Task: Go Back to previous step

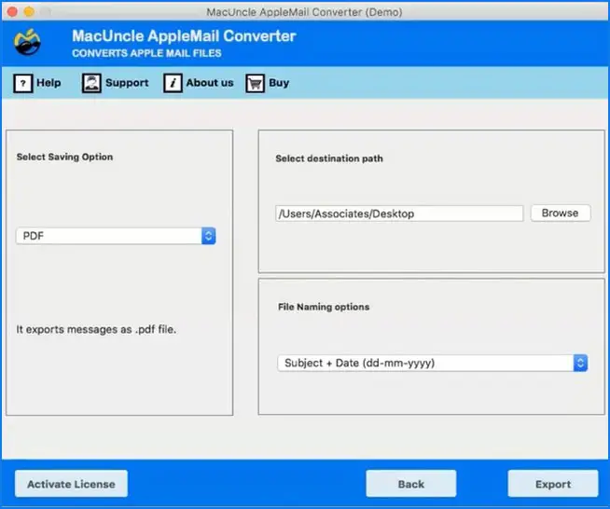Action: (x=410, y=484)
